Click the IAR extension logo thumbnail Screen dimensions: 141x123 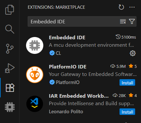tap(35, 104)
